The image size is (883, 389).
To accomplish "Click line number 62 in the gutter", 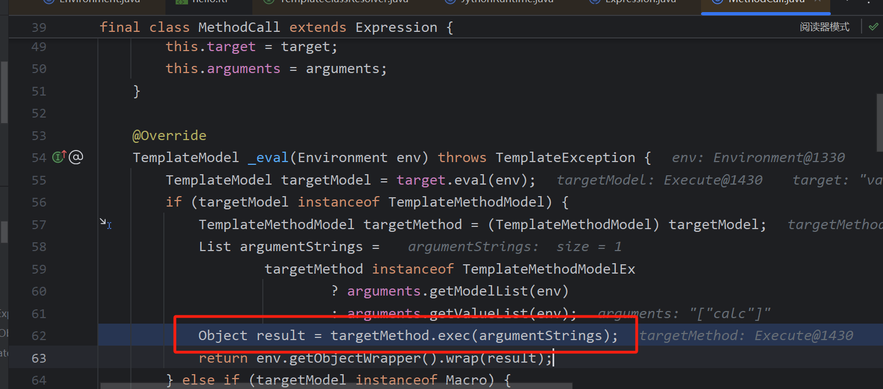I will click(39, 336).
